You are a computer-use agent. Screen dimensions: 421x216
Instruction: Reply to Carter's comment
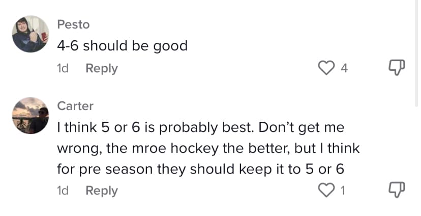tap(101, 191)
